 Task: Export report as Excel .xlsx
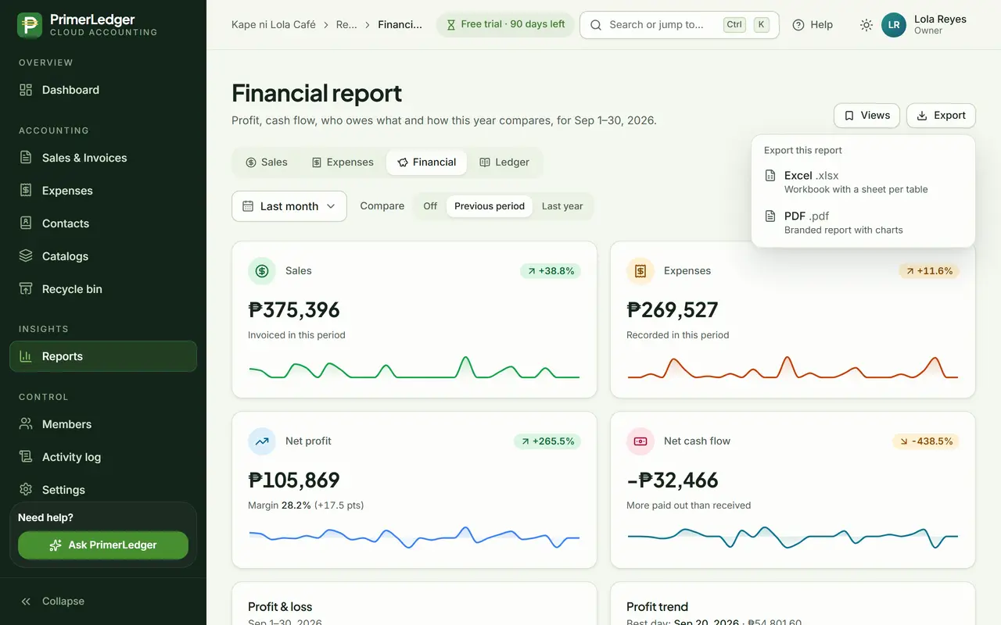863,182
